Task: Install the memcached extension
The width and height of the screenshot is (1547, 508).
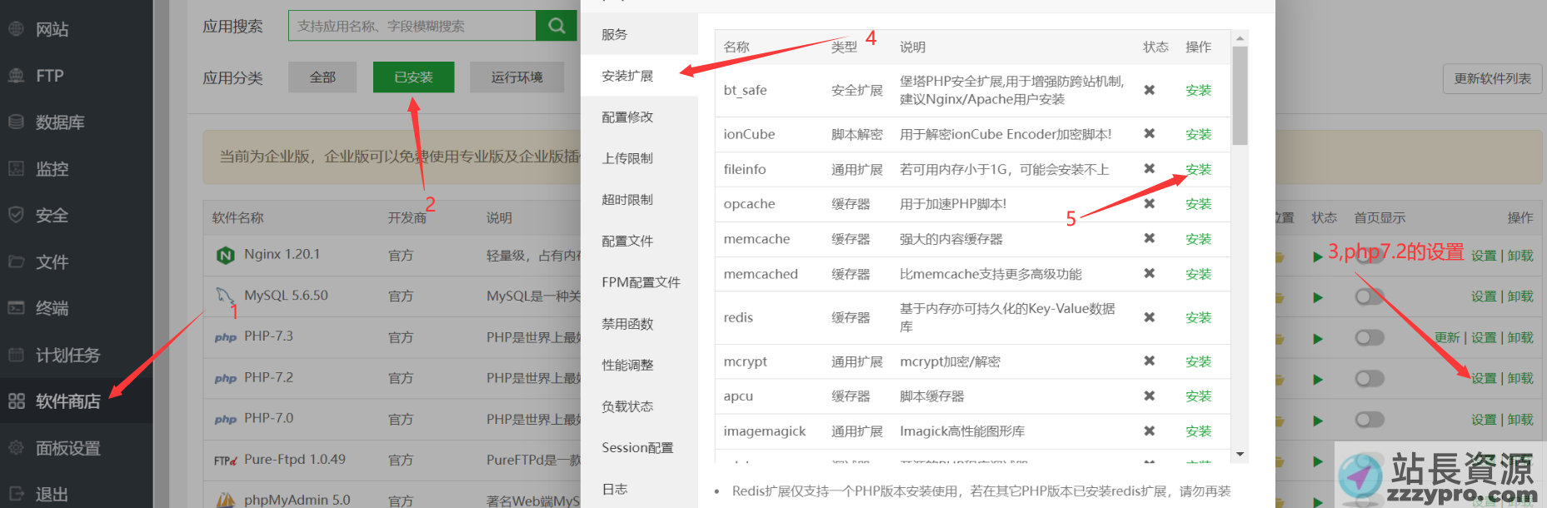Action: 1198,274
